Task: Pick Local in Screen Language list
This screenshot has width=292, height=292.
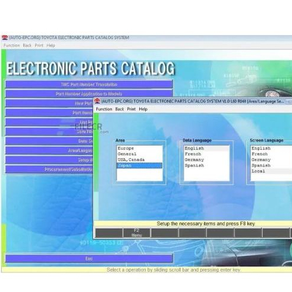Action: pos(272,171)
